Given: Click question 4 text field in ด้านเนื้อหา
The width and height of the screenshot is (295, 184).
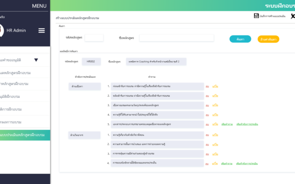Looking at the screenshot, I should point(157,115).
